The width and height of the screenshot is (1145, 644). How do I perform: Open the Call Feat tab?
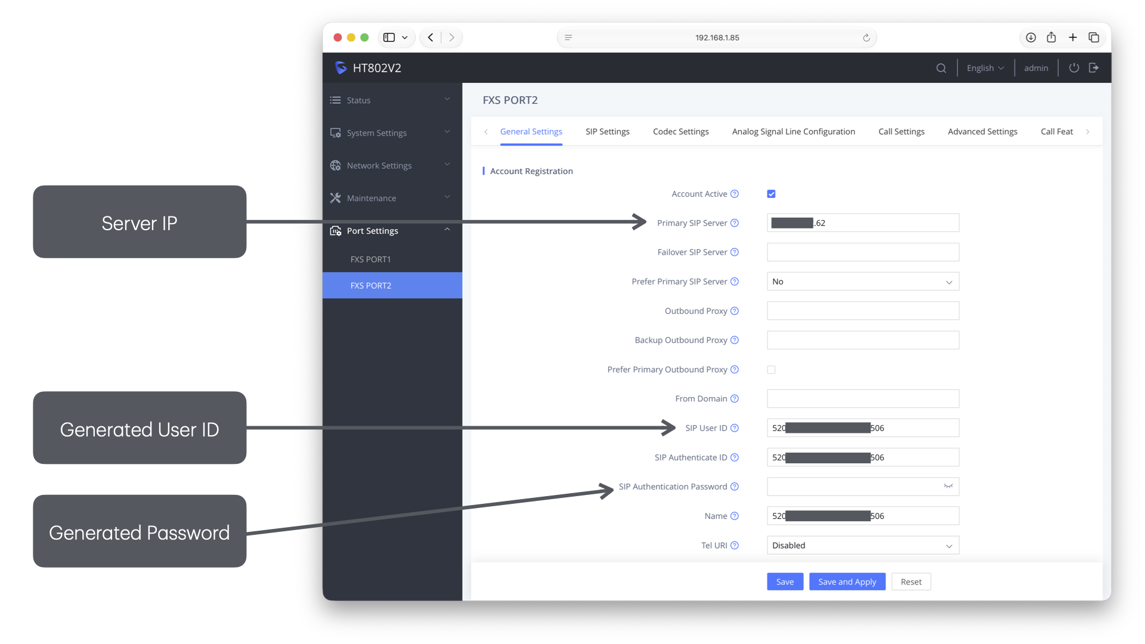[1056, 132]
